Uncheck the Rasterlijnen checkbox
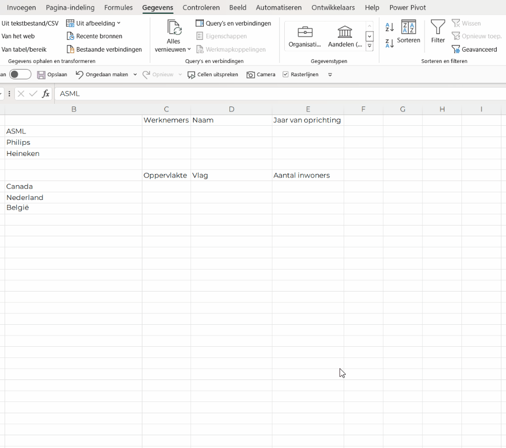Viewport: 506px width, 448px height. coord(286,75)
